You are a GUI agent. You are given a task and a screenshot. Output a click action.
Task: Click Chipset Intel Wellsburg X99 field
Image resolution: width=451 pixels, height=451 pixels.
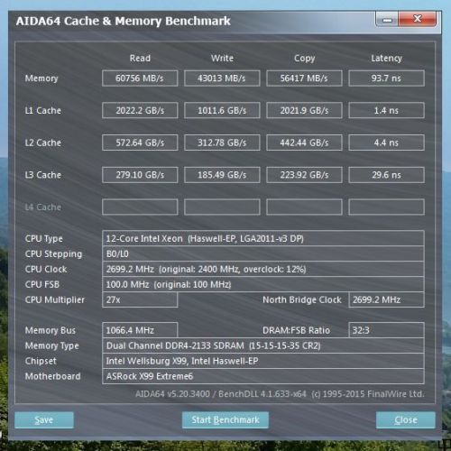263,361
